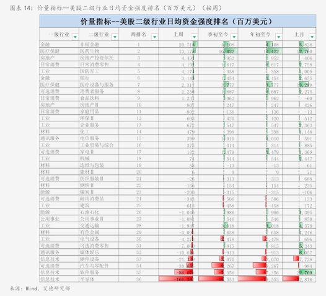
Task: Select the 医疗设备与服务 cell
Action: [99, 84]
